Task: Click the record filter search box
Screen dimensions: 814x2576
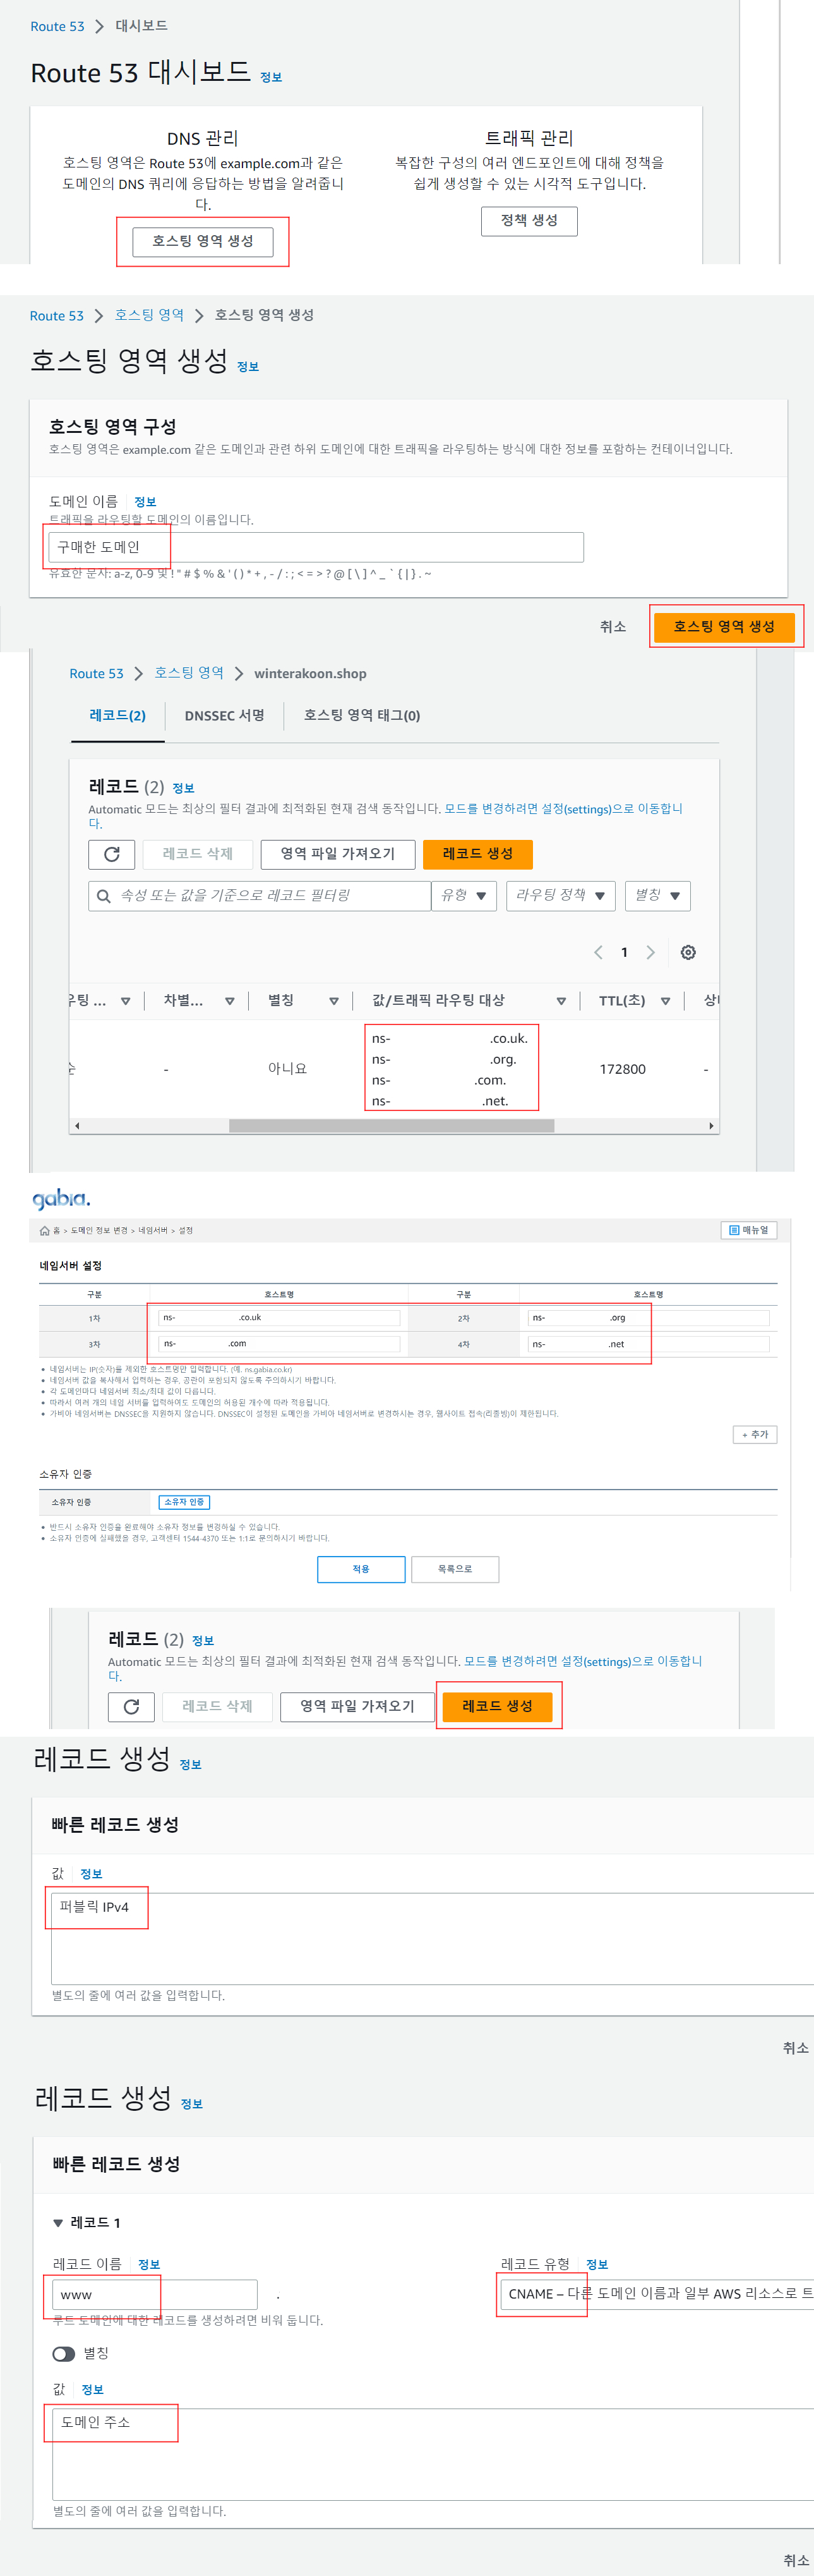Action: tap(260, 896)
